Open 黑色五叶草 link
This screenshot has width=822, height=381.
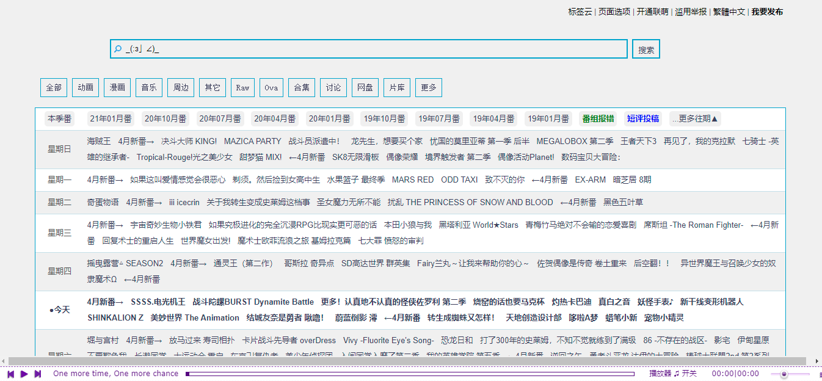pyautogui.click(x=623, y=202)
